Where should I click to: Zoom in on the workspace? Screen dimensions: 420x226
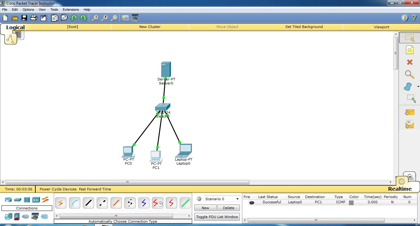pos(95,18)
